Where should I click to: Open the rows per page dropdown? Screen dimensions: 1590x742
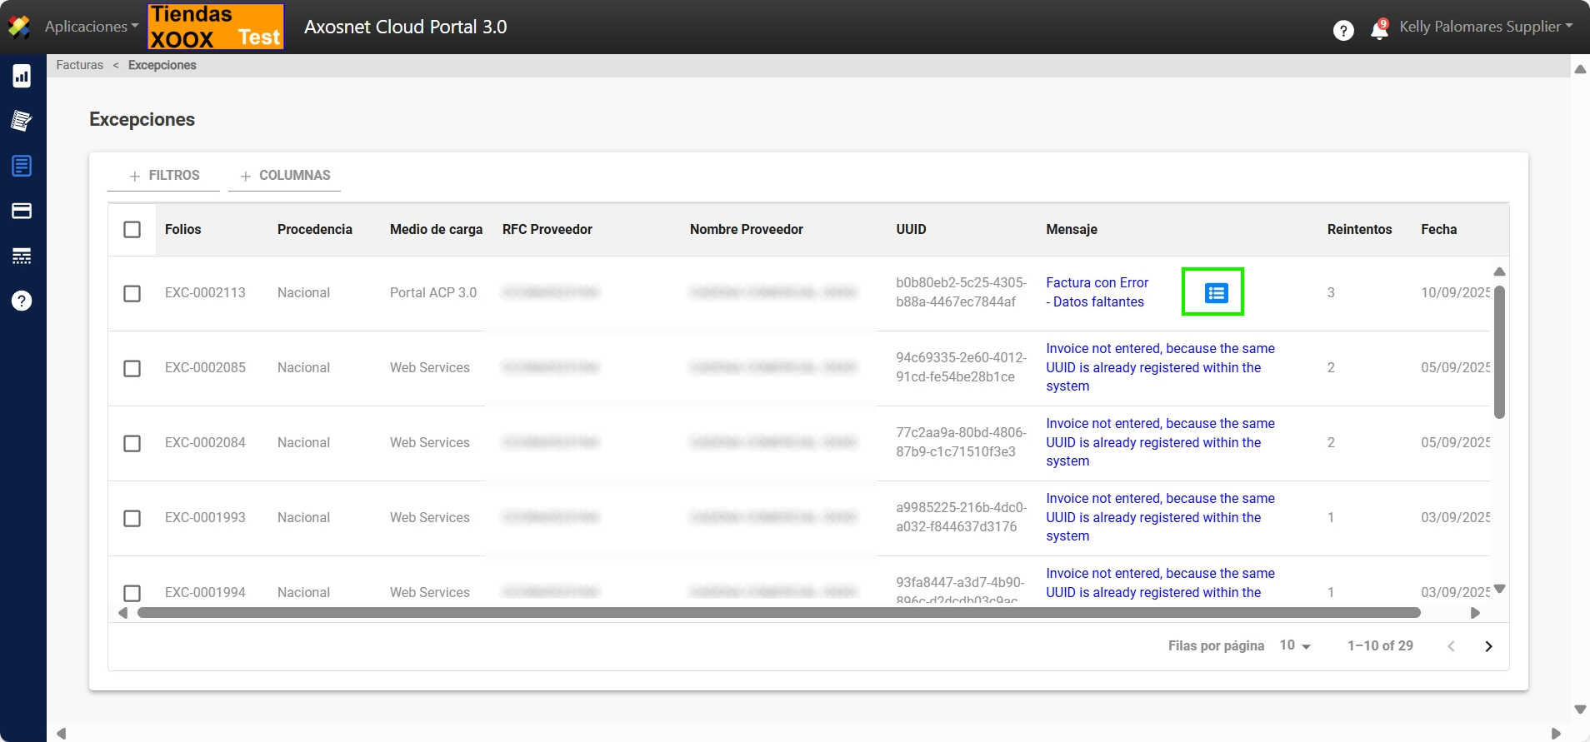point(1295,645)
